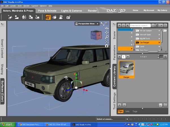The image size is (170, 127).
Task: Switch to Lights & Cameras tab
Action: (72, 11)
